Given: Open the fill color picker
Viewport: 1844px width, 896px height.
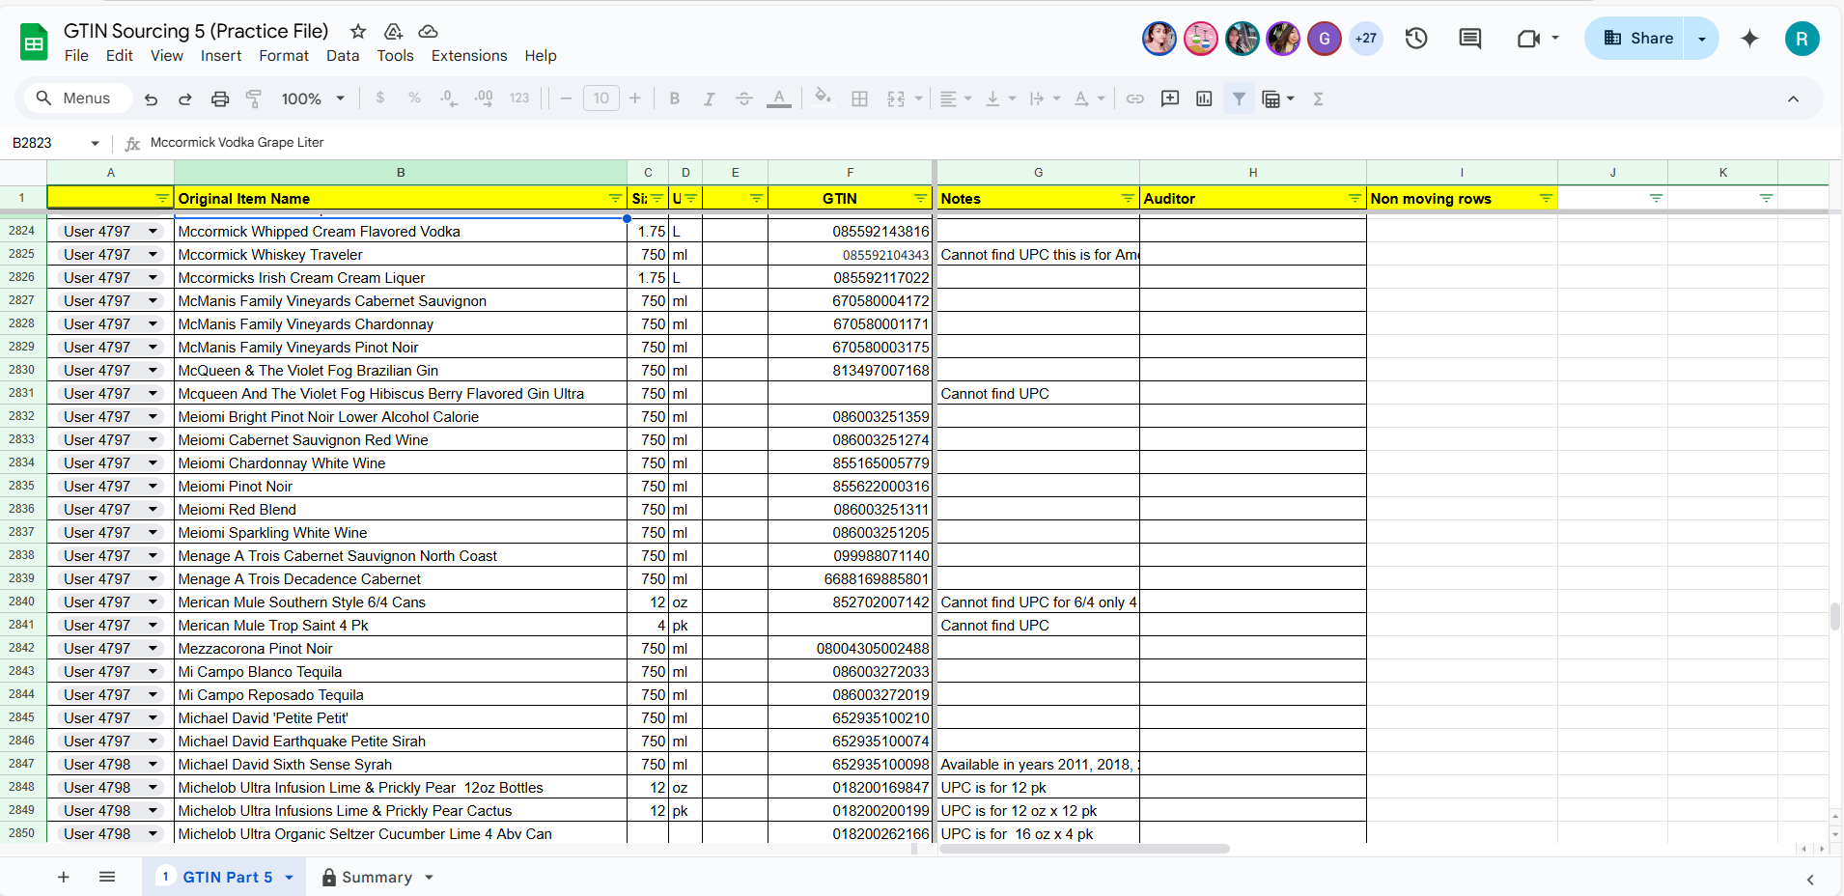Looking at the screenshot, I should point(823,98).
